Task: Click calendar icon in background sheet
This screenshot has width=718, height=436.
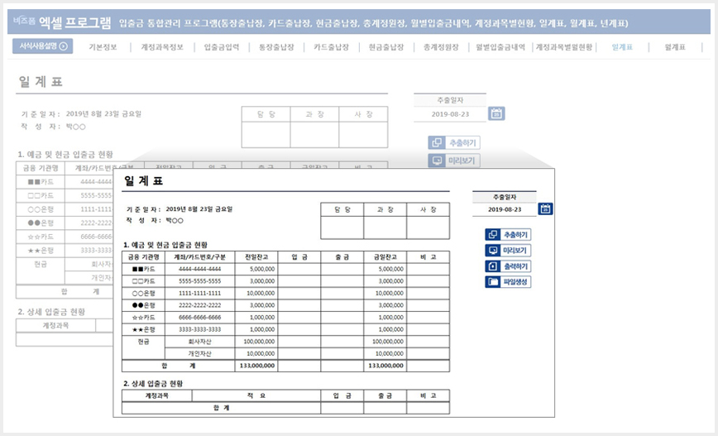Action: click(496, 113)
